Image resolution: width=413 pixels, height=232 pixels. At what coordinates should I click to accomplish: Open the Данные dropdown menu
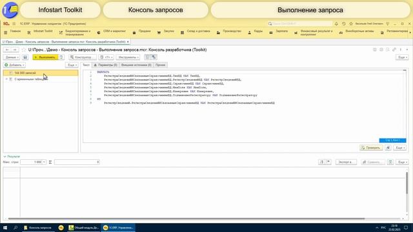pyautogui.click(x=12, y=57)
